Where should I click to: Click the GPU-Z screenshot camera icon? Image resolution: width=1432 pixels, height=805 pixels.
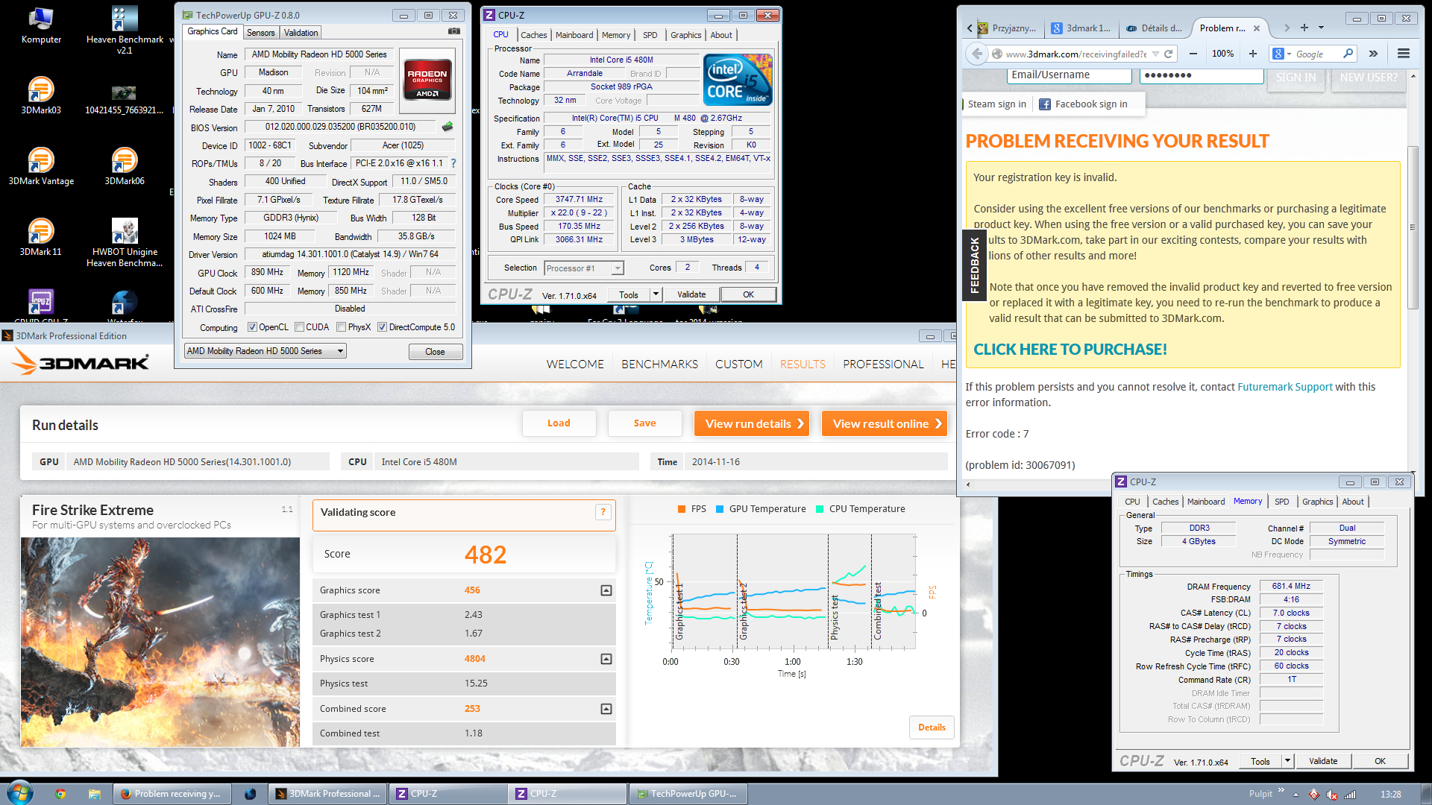[x=454, y=31]
